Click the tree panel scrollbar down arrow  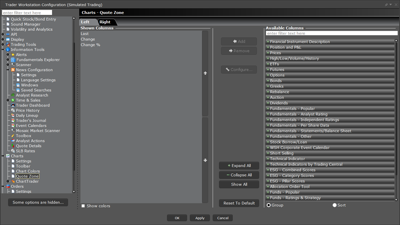(74, 192)
